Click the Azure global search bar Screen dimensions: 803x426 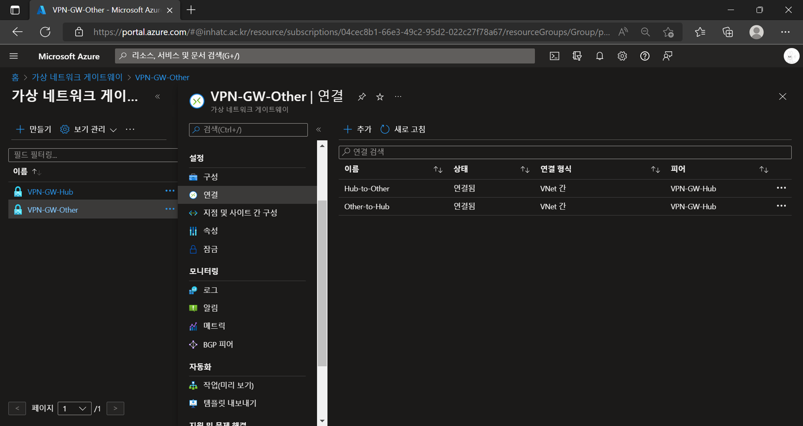tap(325, 56)
